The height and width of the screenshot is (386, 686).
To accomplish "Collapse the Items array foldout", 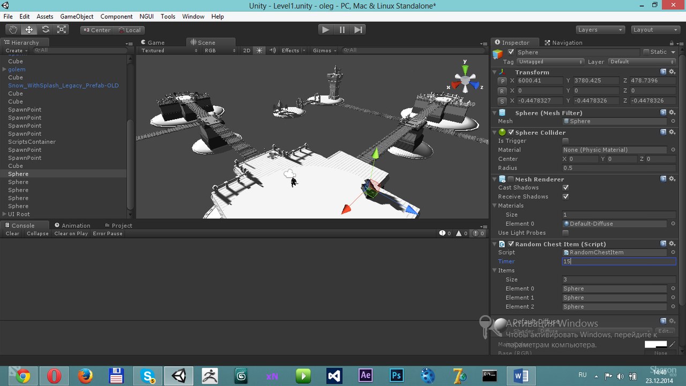I will 495,271.
